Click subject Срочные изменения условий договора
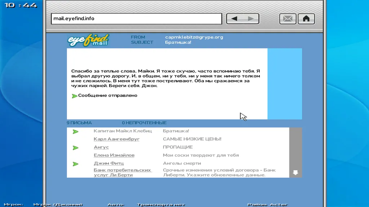The height and width of the screenshot is (207, 369). (219, 172)
